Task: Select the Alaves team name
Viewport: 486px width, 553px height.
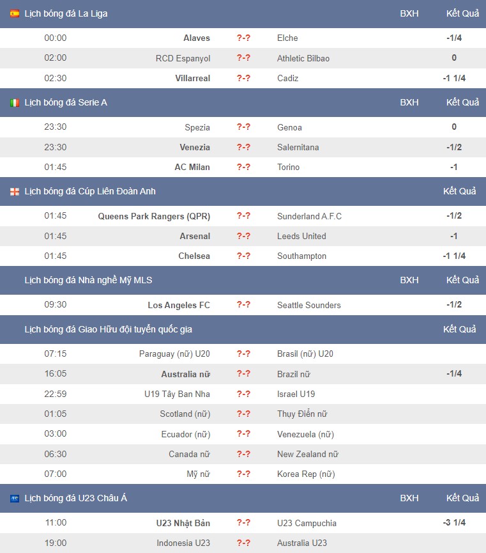Action: pyautogui.click(x=197, y=38)
